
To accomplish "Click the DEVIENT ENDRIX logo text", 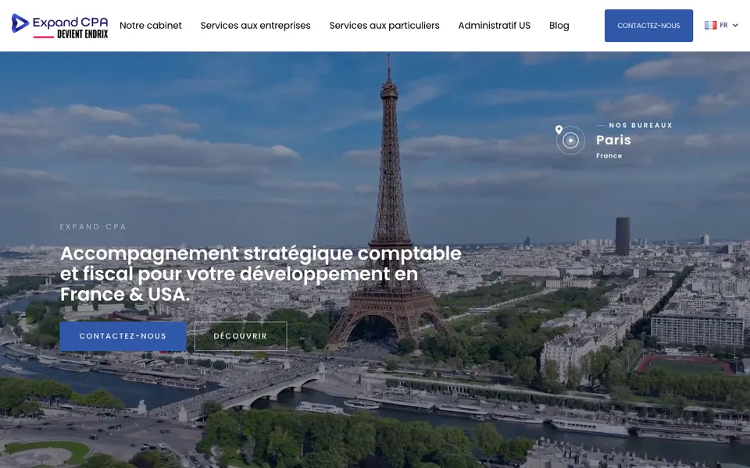I will 82,34.
